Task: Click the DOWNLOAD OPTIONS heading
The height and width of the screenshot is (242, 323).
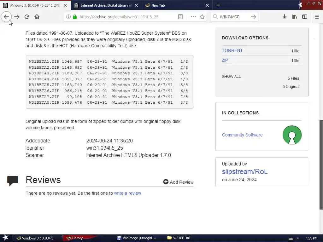Action: (x=245, y=38)
